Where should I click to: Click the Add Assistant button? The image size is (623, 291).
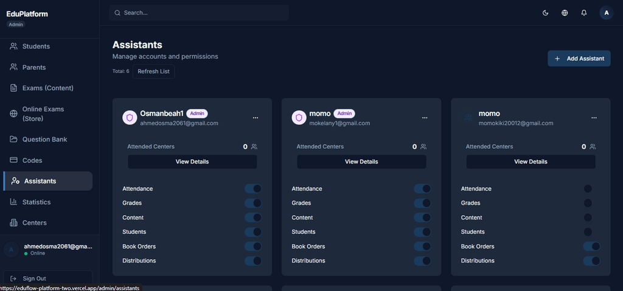(579, 58)
